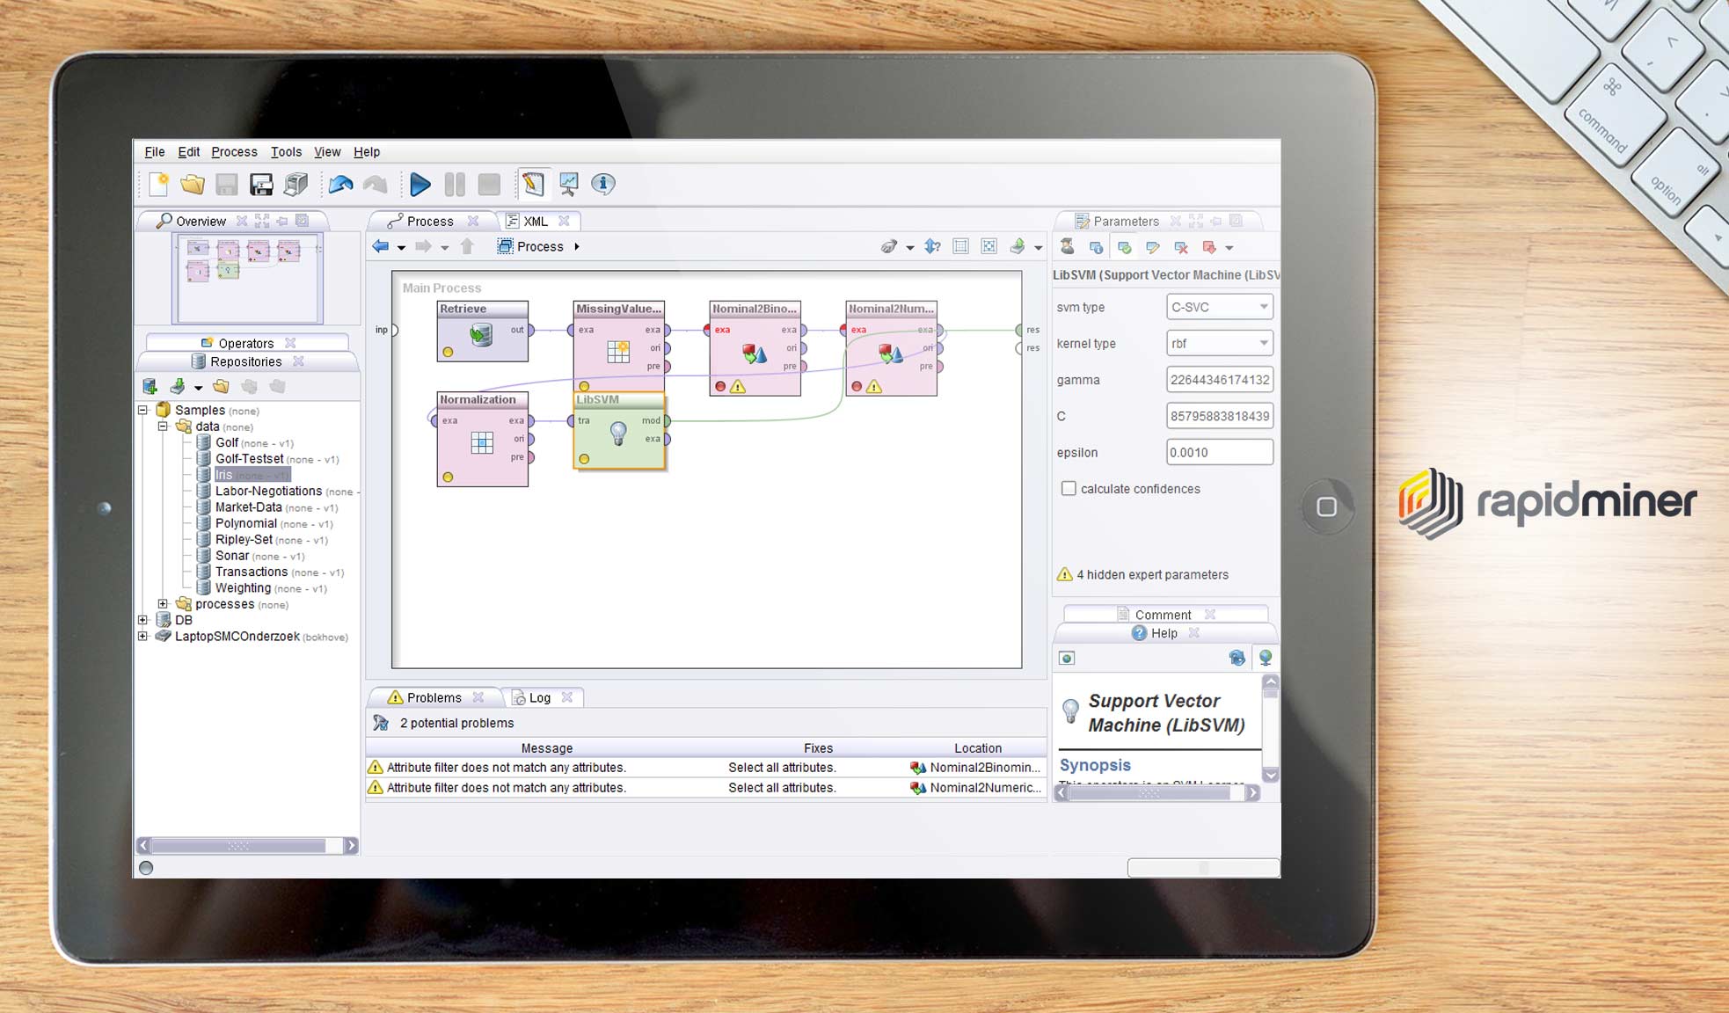Click the Run process play button
The height and width of the screenshot is (1013, 1729).
point(419,185)
